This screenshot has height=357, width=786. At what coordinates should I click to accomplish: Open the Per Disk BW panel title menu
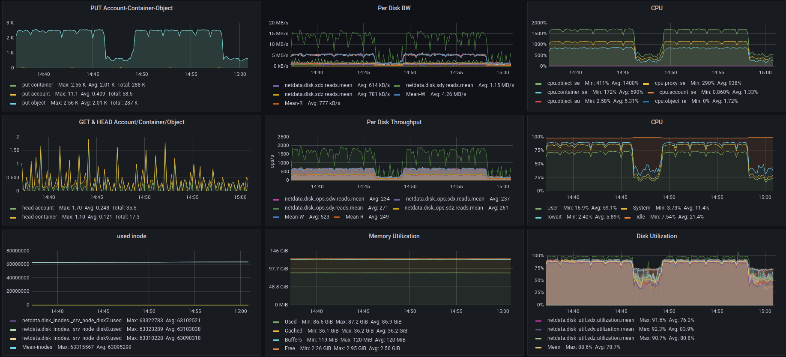394,8
